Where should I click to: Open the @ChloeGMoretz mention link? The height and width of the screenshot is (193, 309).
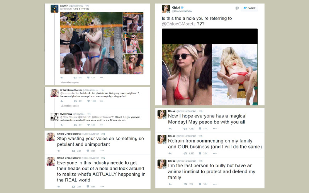[178, 24]
